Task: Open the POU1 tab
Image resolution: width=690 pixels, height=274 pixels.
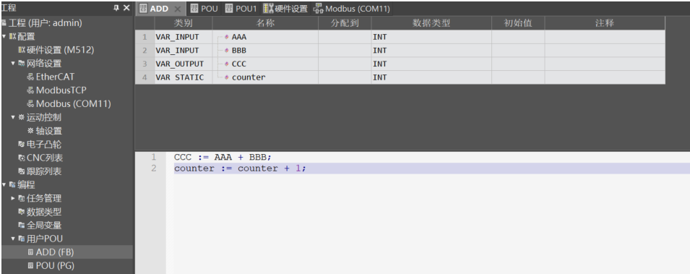Action: click(246, 9)
